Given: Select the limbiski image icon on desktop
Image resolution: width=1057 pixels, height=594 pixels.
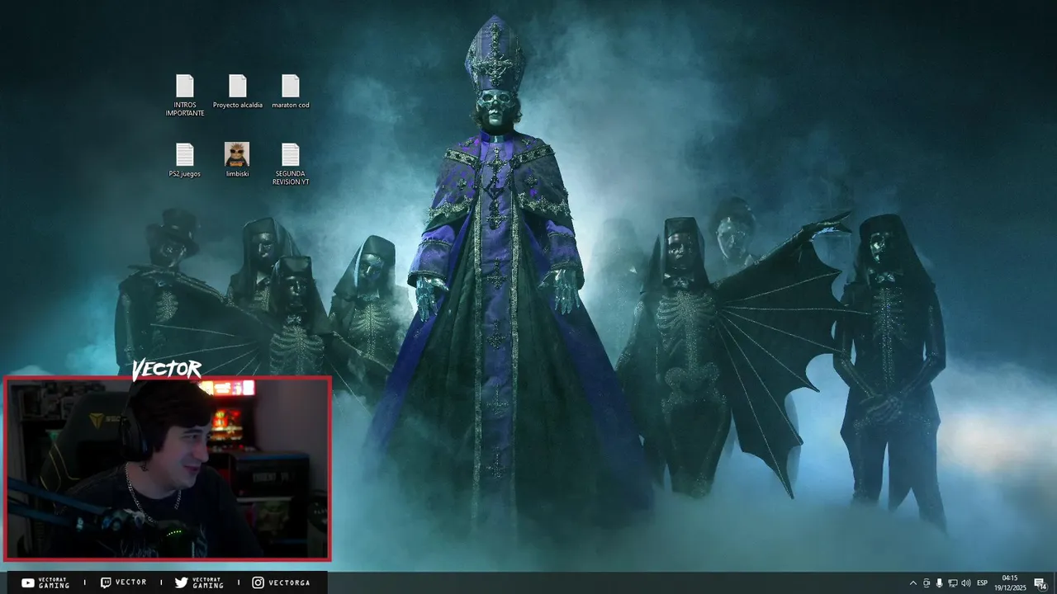Looking at the screenshot, I should coord(237,154).
